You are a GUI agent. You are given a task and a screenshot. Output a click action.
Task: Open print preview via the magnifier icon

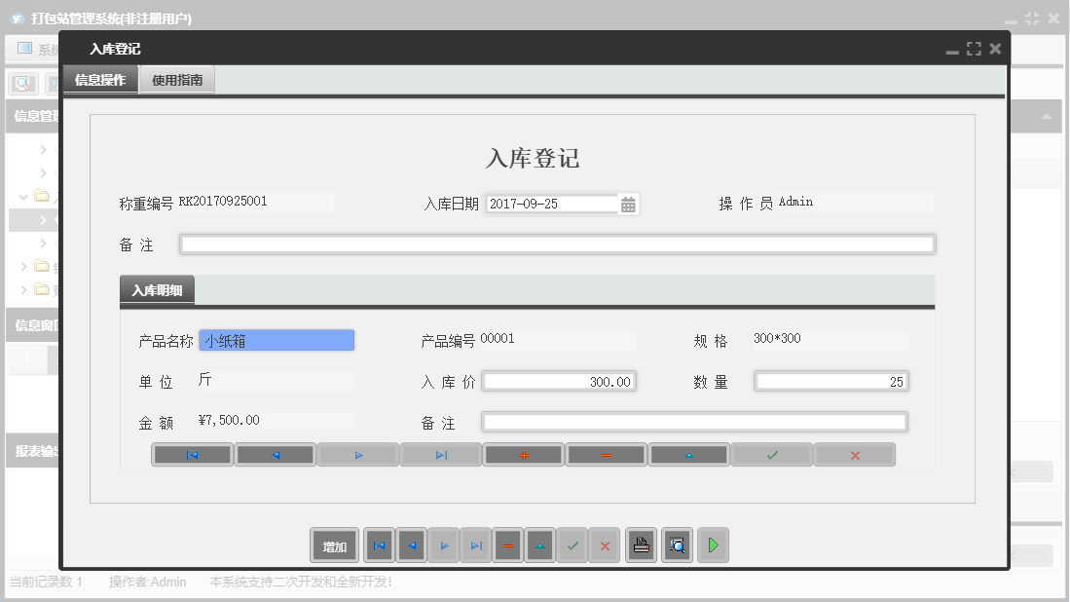[677, 545]
